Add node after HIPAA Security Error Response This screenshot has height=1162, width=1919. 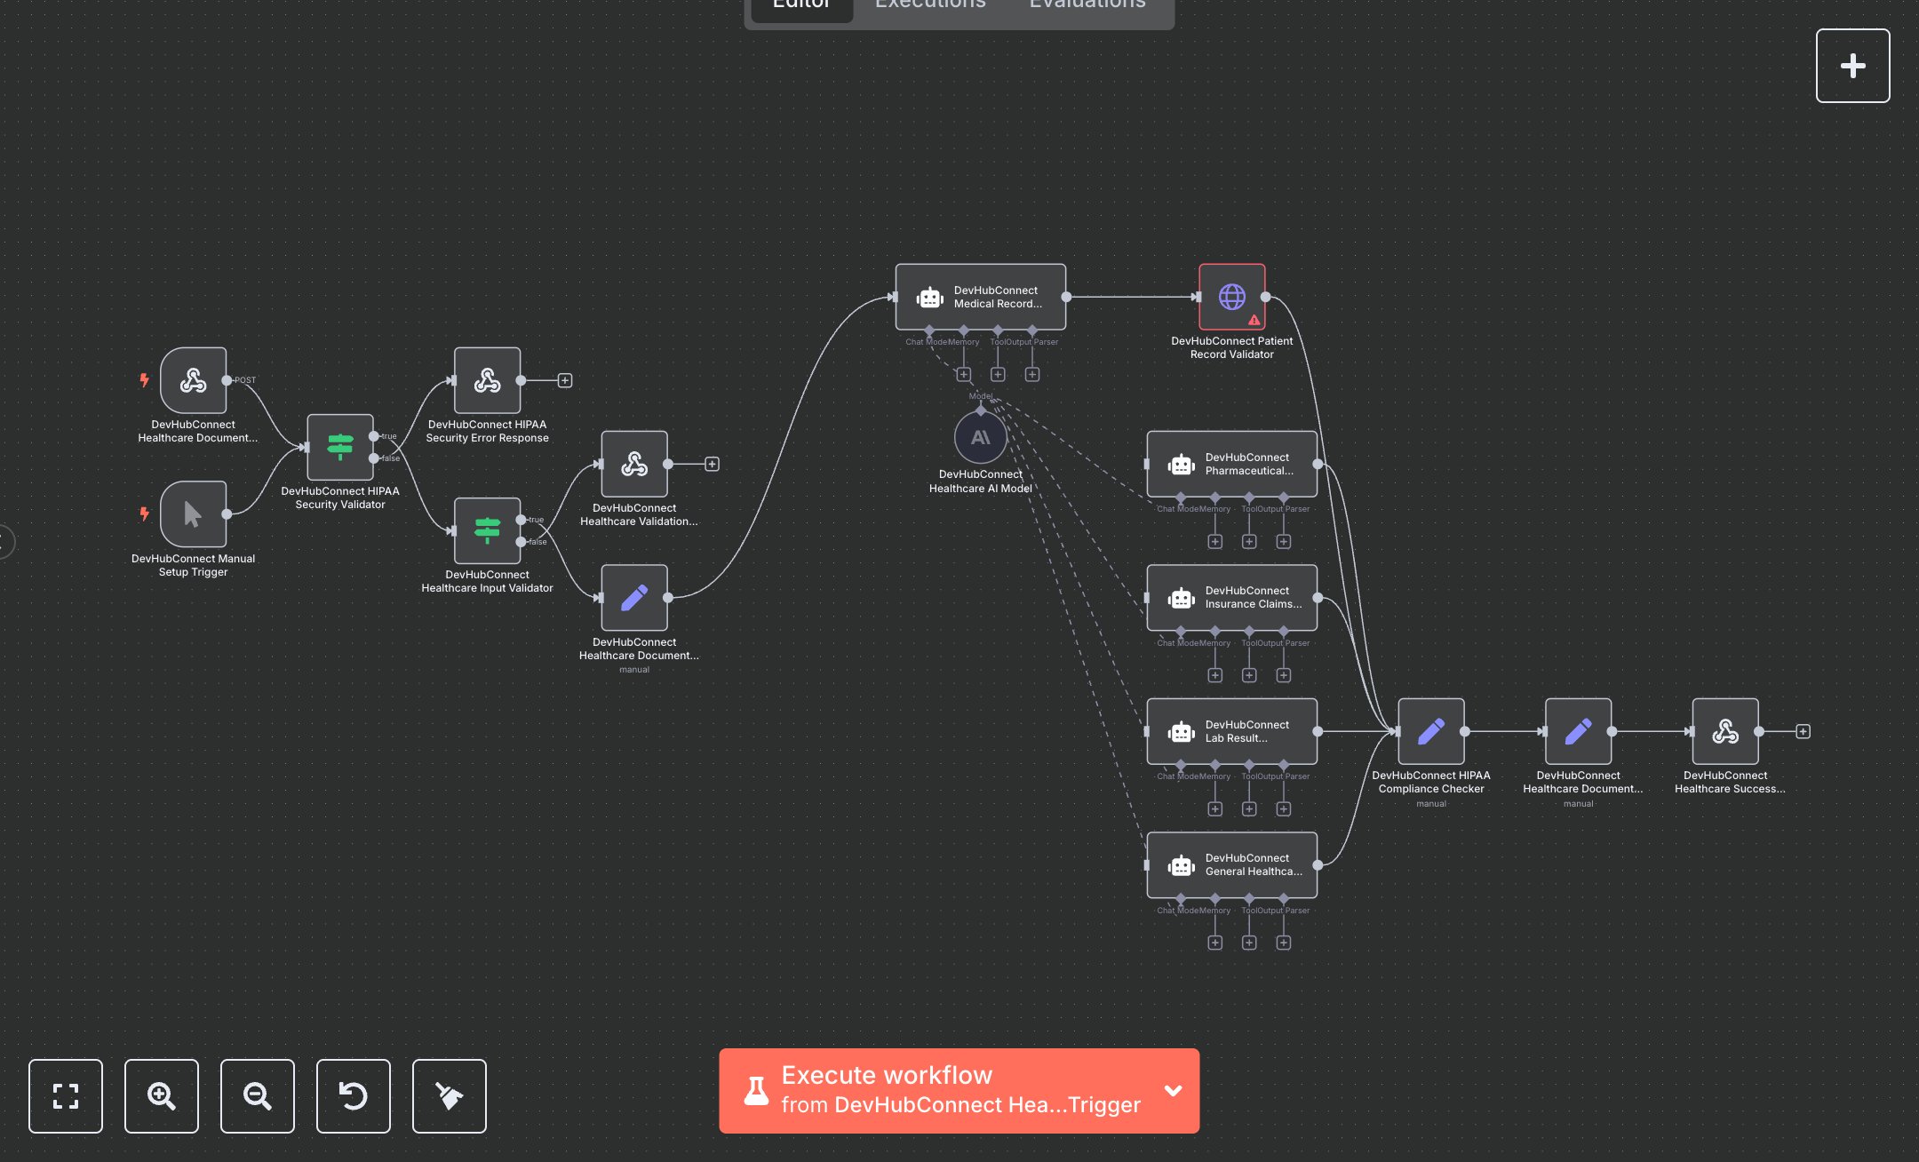(x=565, y=380)
